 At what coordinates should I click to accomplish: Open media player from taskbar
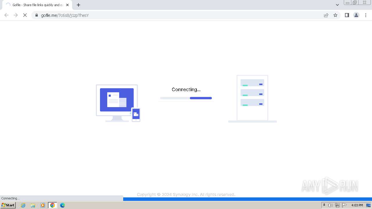point(43,205)
